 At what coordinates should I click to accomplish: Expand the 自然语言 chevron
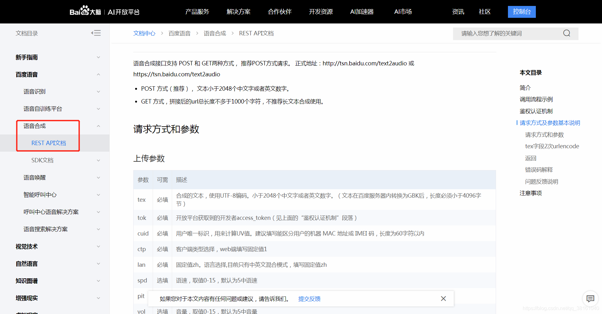pyautogui.click(x=98, y=264)
